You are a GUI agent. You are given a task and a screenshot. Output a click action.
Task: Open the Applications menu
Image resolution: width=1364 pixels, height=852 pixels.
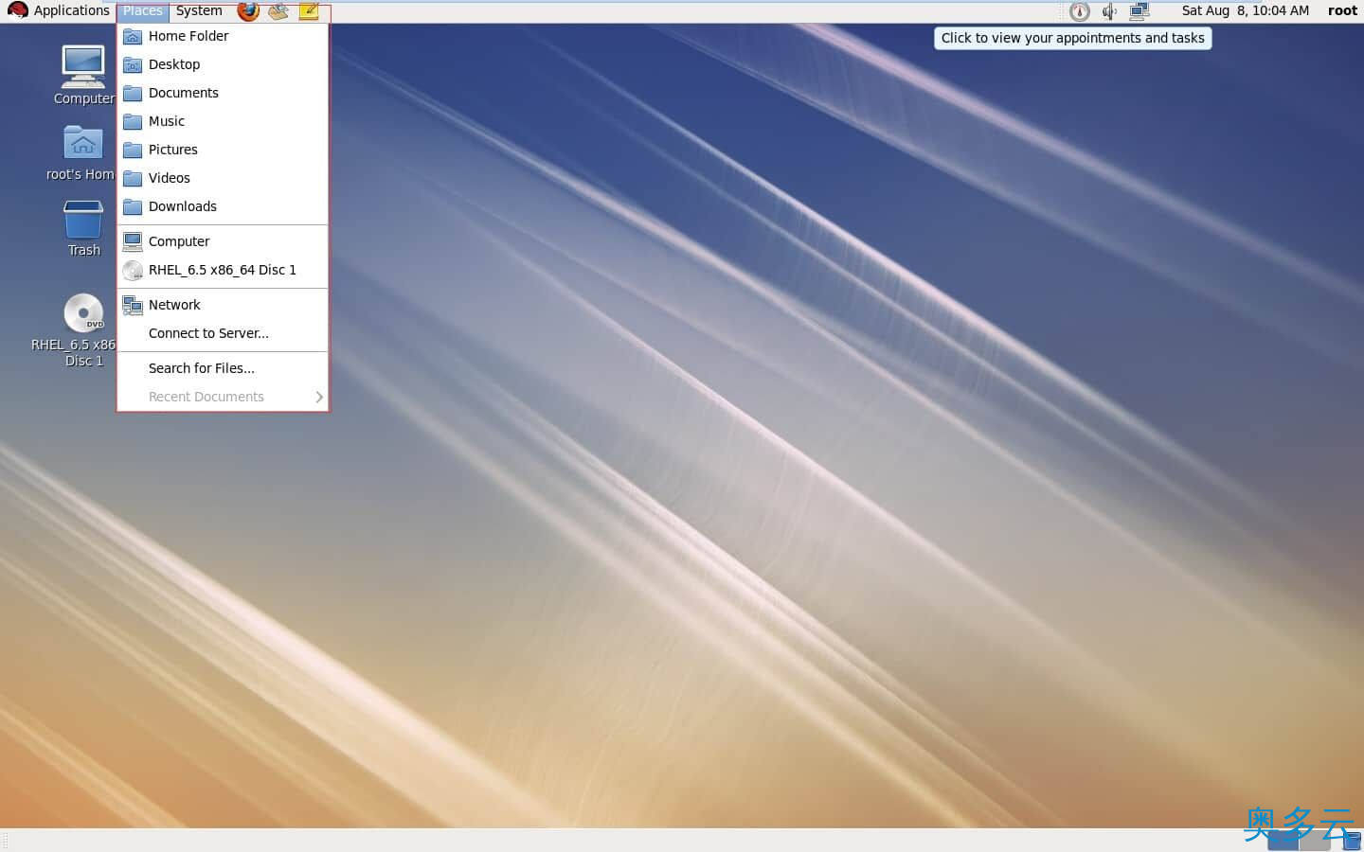click(x=59, y=10)
